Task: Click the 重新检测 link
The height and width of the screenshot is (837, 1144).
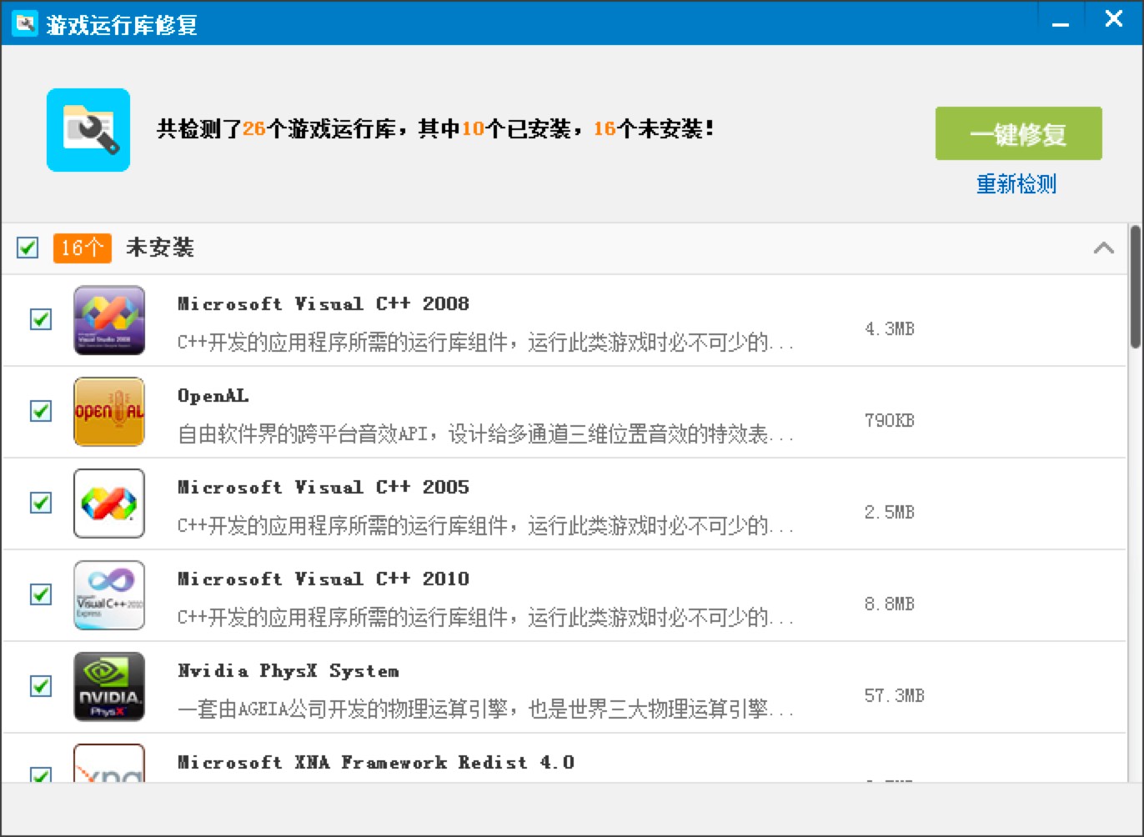Action: point(1016,184)
